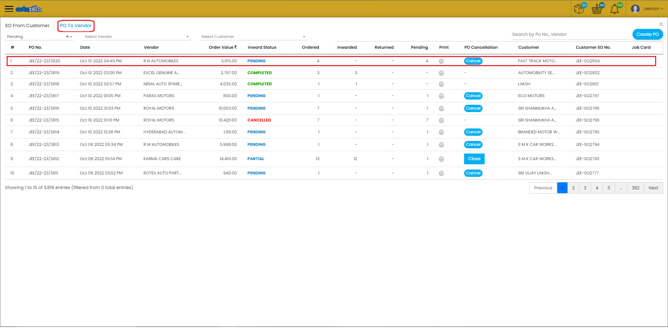
Task: Click customer SO JEE-SO2777
Action: pyautogui.click(x=587, y=173)
